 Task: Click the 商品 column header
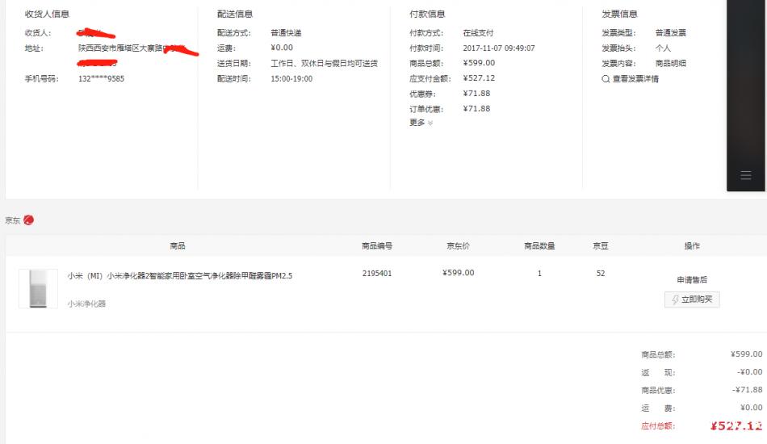178,245
